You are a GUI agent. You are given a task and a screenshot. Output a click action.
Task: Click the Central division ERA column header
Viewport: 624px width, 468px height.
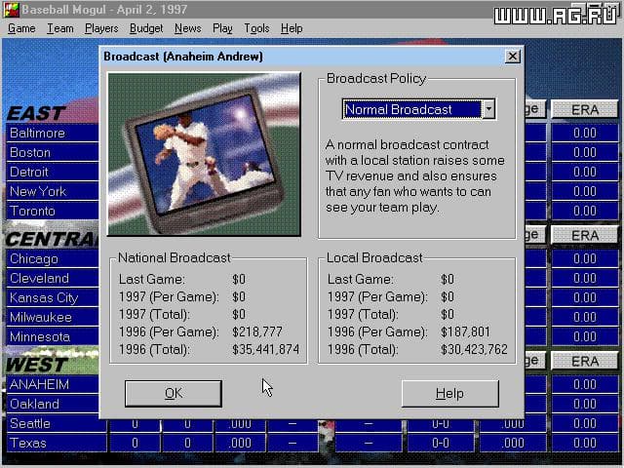click(585, 235)
